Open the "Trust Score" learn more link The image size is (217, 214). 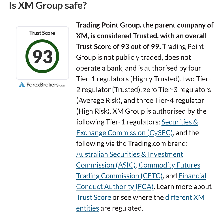click(x=93, y=198)
